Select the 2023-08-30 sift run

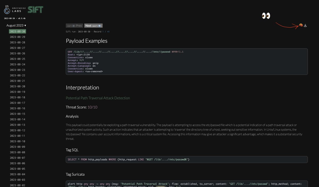[x=18, y=31]
